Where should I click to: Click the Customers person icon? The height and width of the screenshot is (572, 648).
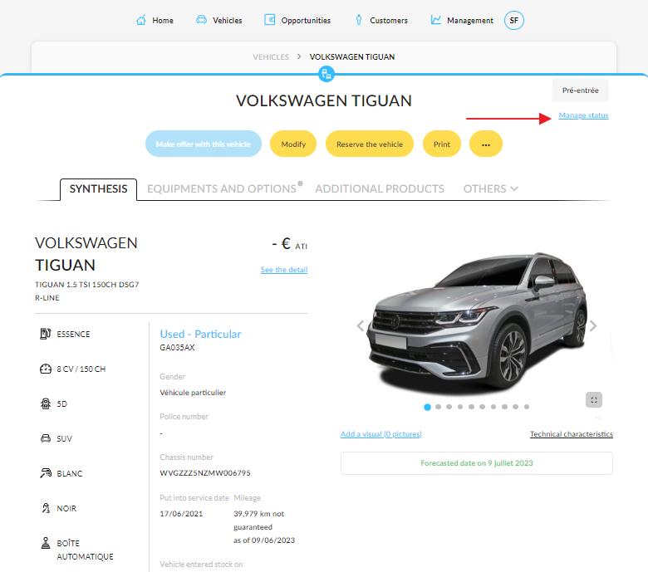click(x=359, y=20)
